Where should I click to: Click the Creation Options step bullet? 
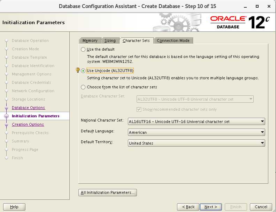pos(7,124)
